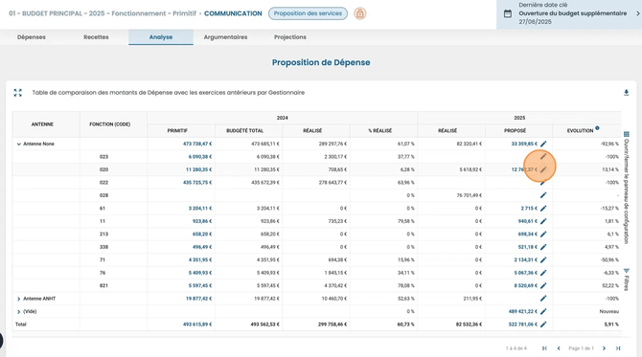Edit proposed amount for function 028
642x357 pixels.
[x=543, y=195]
